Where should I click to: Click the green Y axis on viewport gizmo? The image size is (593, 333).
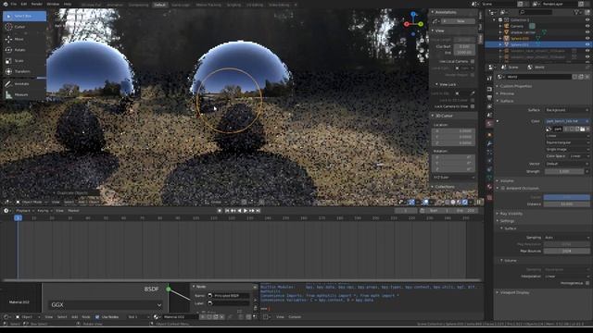pyautogui.click(x=421, y=24)
